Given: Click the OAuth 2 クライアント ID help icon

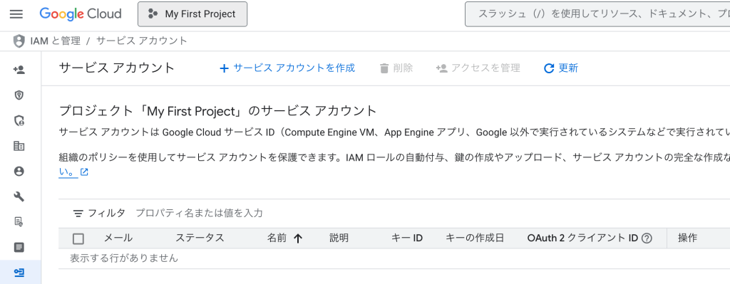Looking at the screenshot, I should tap(646, 238).
